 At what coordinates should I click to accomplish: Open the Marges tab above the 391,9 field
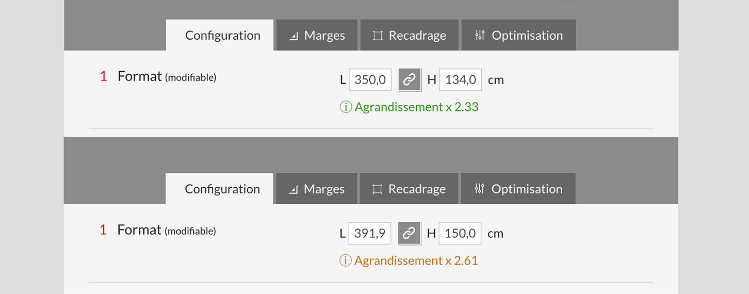pyautogui.click(x=317, y=189)
